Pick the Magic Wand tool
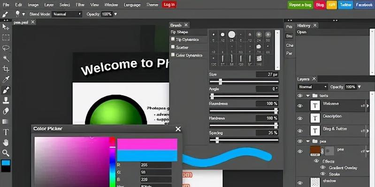This screenshot has height=187, width=375. click(x=6, y=58)
